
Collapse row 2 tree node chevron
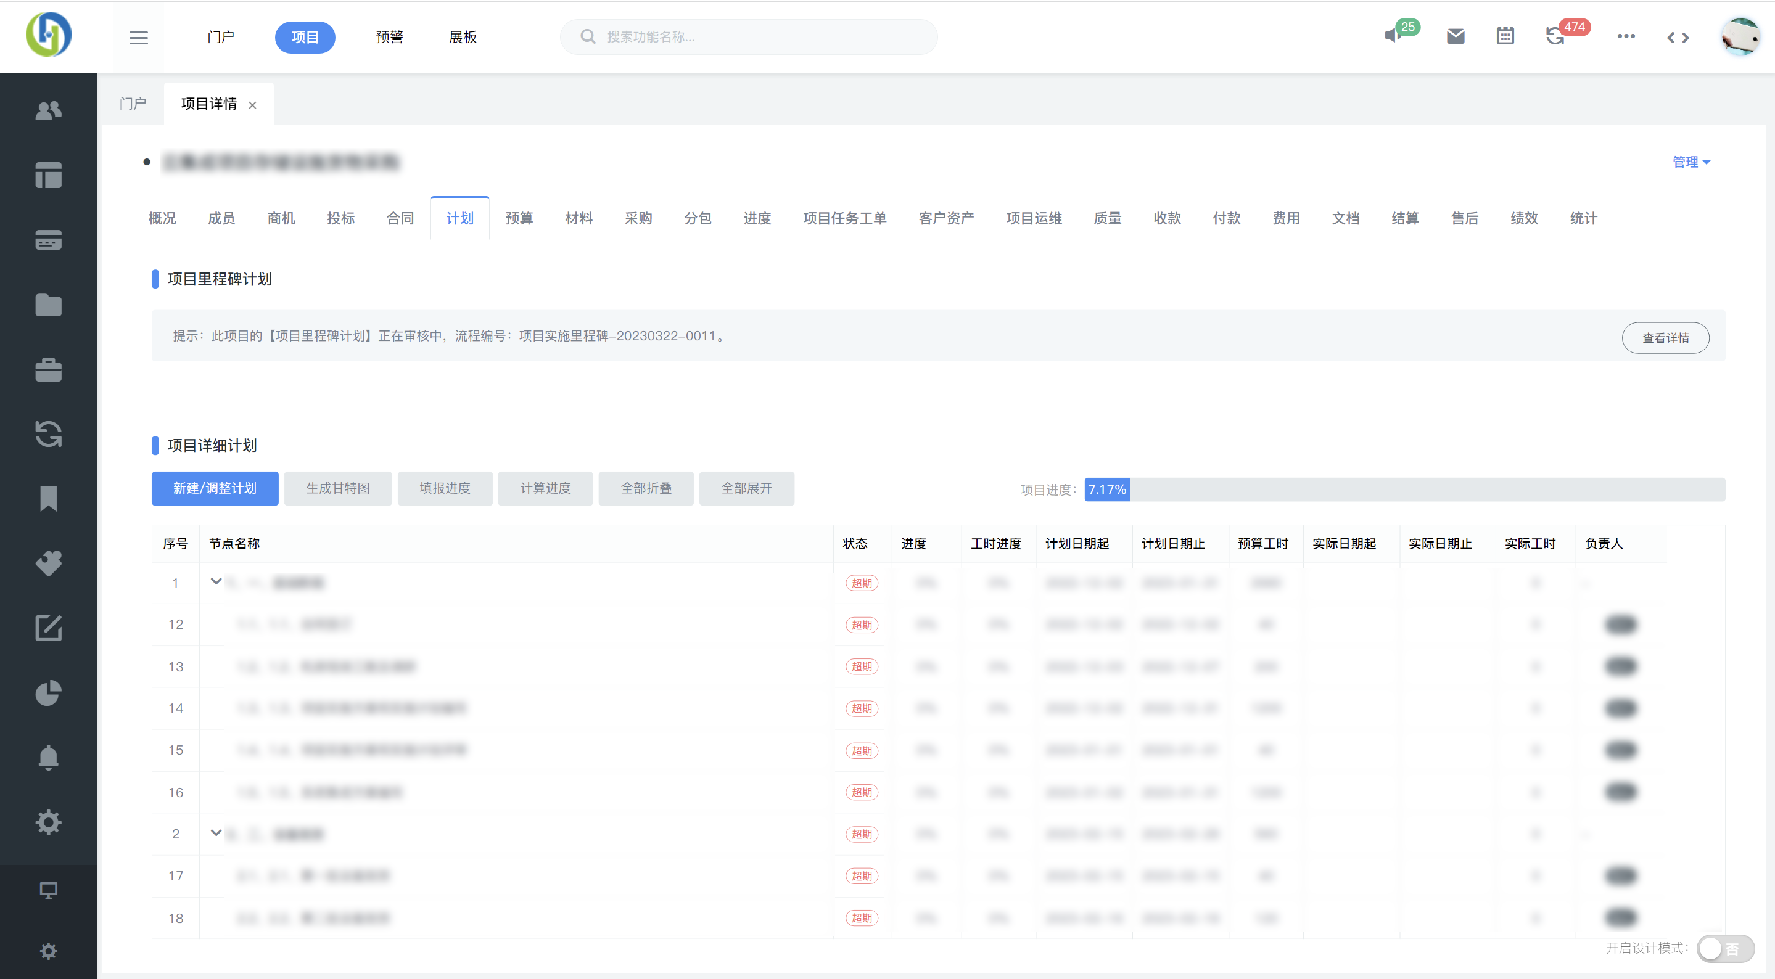tap(216, 833)
